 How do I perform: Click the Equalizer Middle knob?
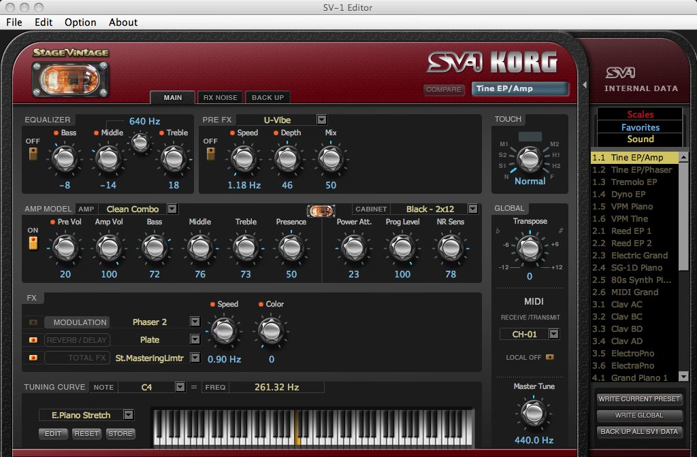coord(108,158)
